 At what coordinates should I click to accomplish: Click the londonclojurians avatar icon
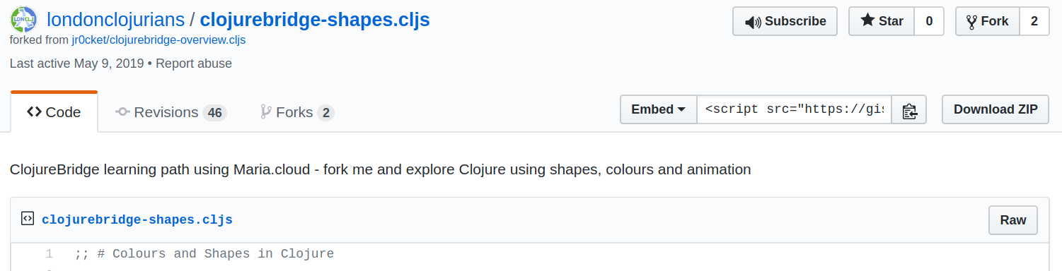pyautogui.click(x=24, y=20)
